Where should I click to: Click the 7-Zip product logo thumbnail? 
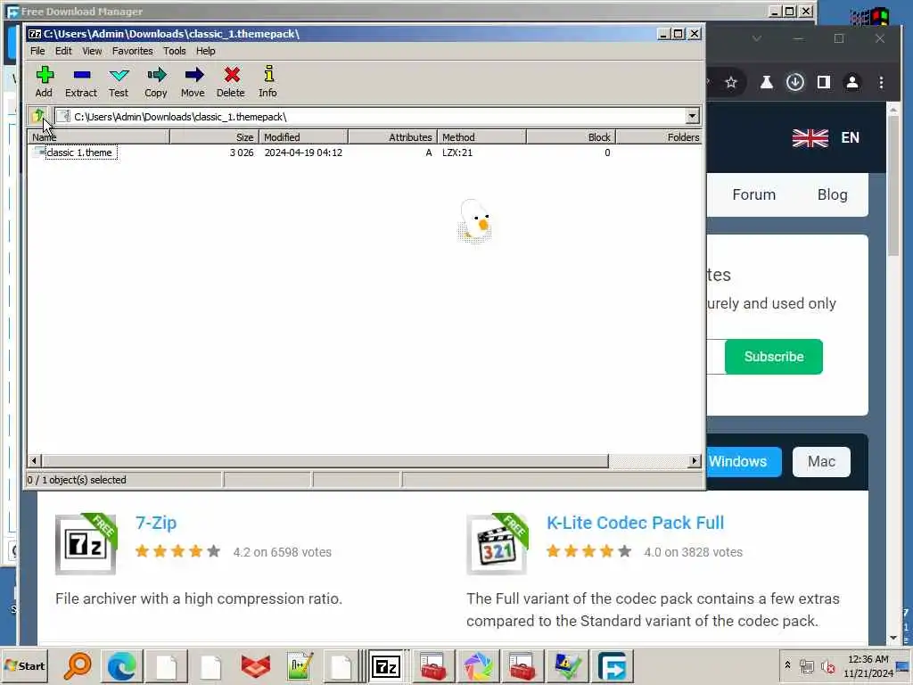(x=86, y=545)
